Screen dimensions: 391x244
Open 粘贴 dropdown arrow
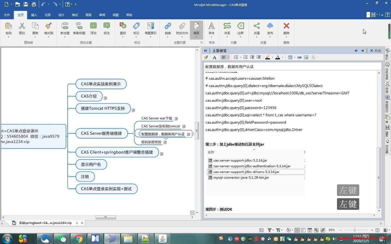pos(9,37)
